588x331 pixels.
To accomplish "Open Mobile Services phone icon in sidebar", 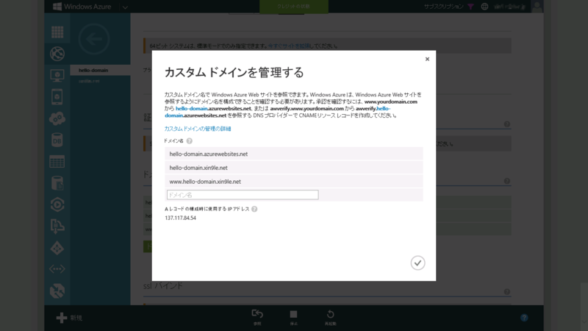I will (57, 97).
